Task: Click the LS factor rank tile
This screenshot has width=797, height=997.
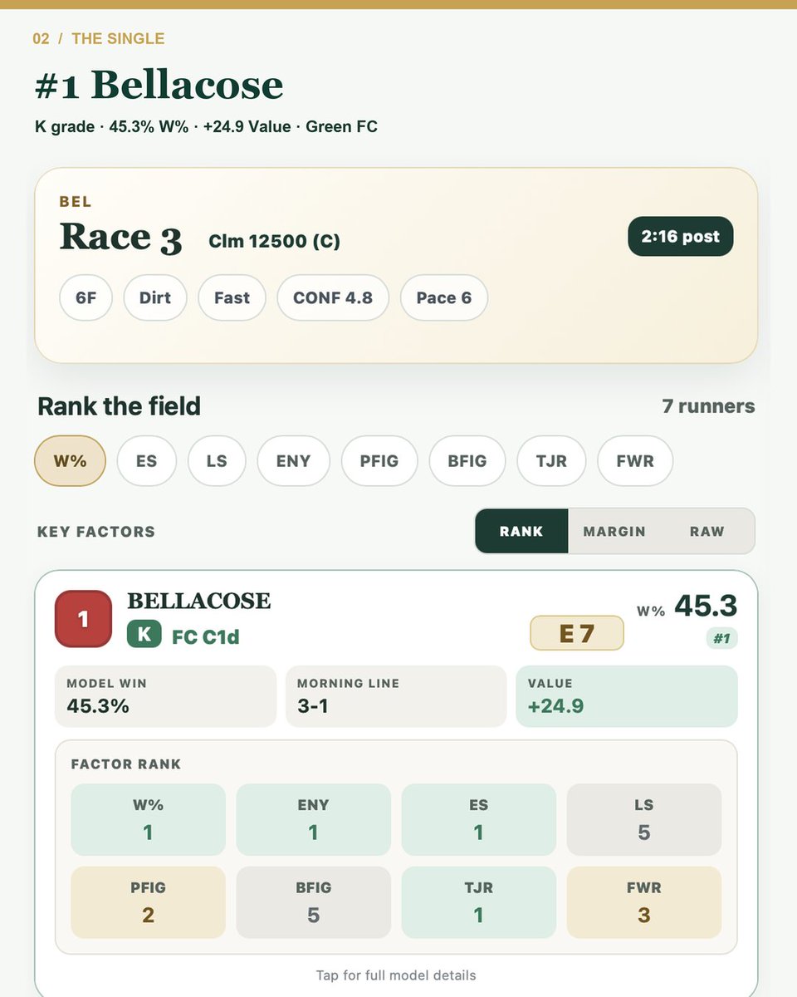Action: tap(644, 819)
